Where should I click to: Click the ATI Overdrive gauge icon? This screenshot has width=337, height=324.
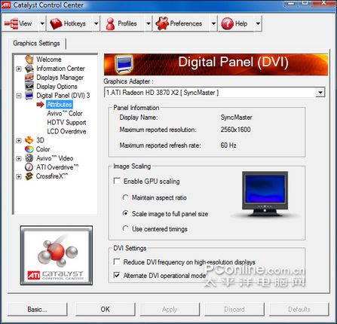[x=29, y=167]
